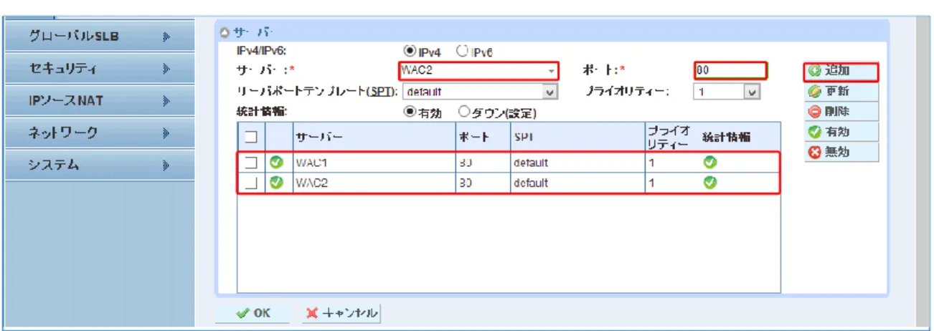
Task: Click WAC1 green status icon
Action: [x=276, y=163]
